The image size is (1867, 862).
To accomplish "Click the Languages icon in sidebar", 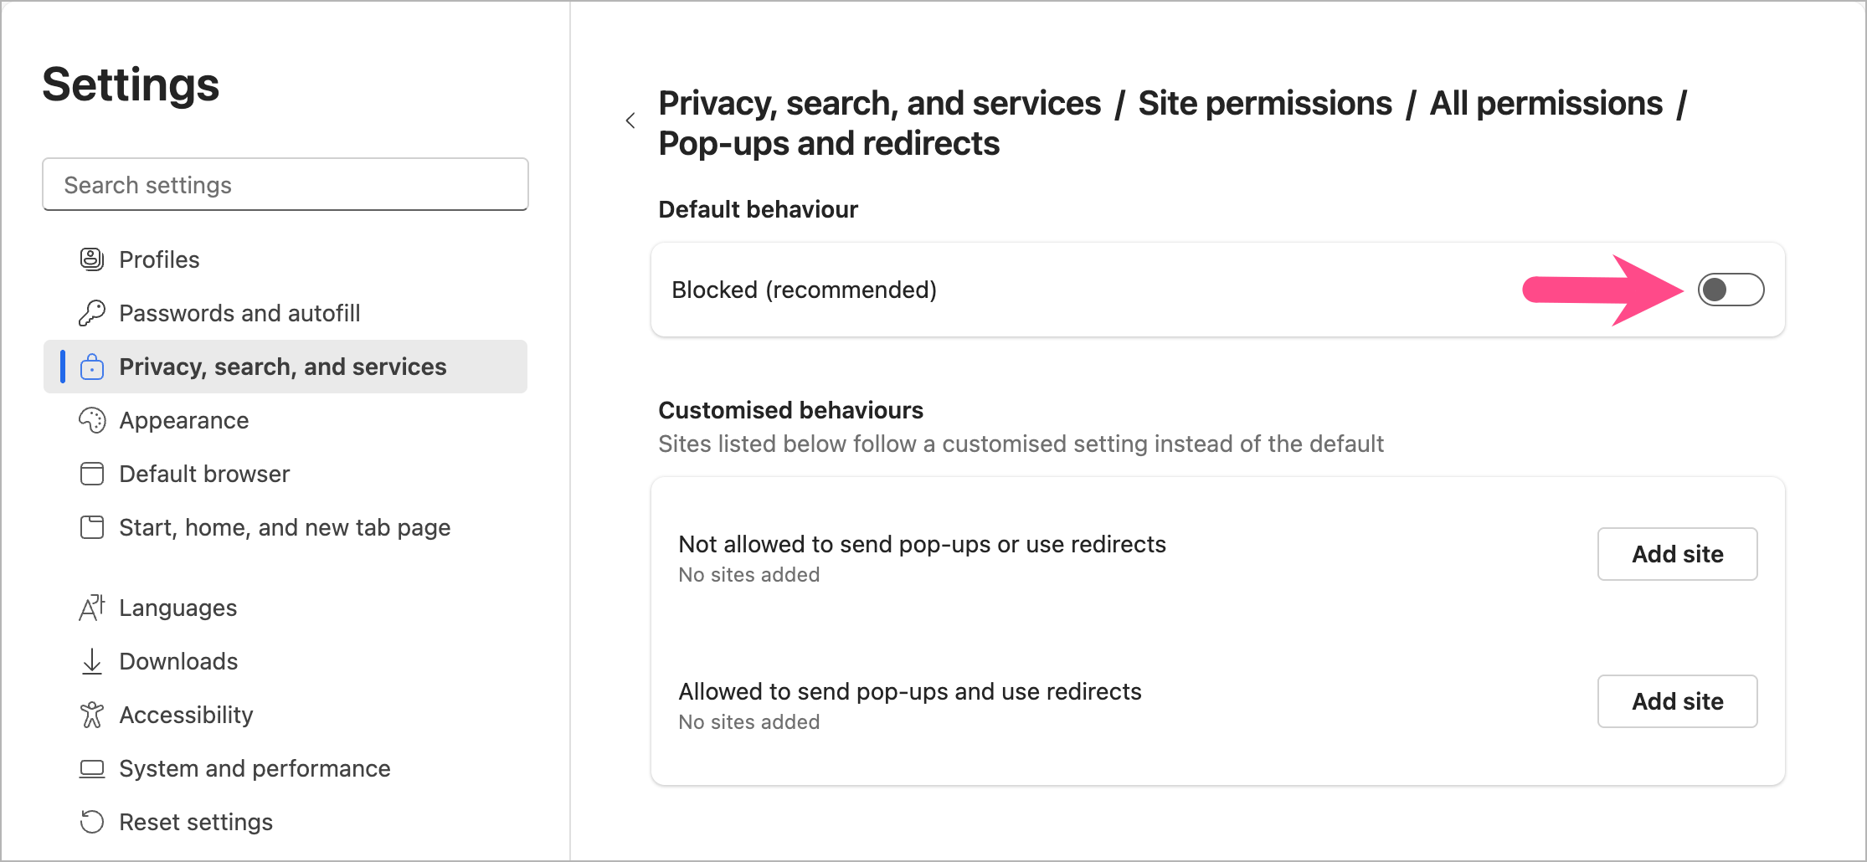I will click(92, 608).
